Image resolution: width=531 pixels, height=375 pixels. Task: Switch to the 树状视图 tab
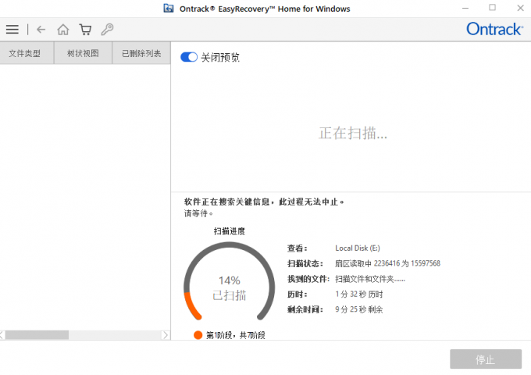click(x=83, y=53)
